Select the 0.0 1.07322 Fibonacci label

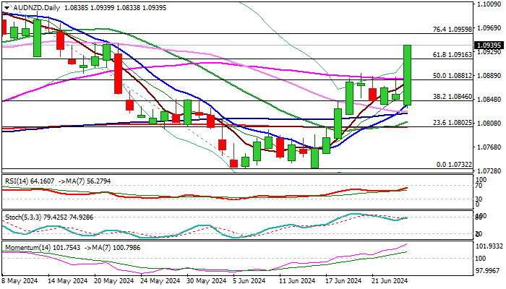click(x=454, y=165)
